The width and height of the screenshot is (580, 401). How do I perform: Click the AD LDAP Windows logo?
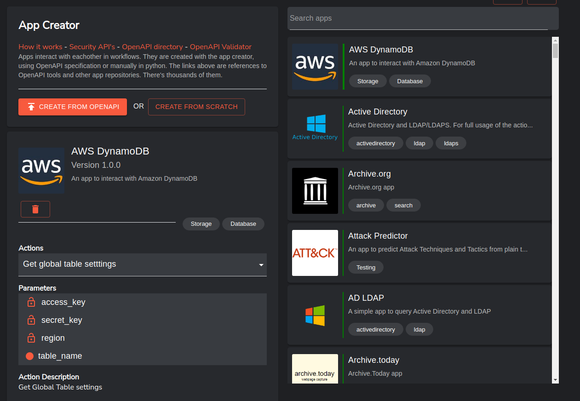(x=315, y=315)
